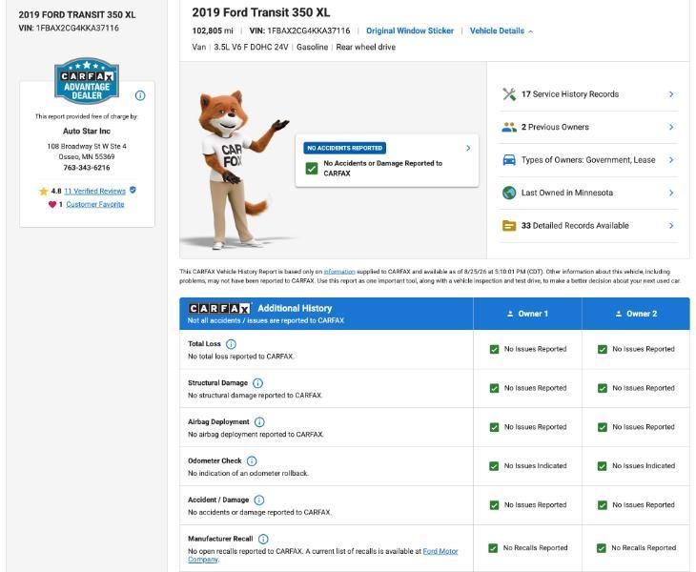Screen dimensions: 696x572
Task: Click Odometer Check Owner 1 checkmark
Action: pos(494,466)
